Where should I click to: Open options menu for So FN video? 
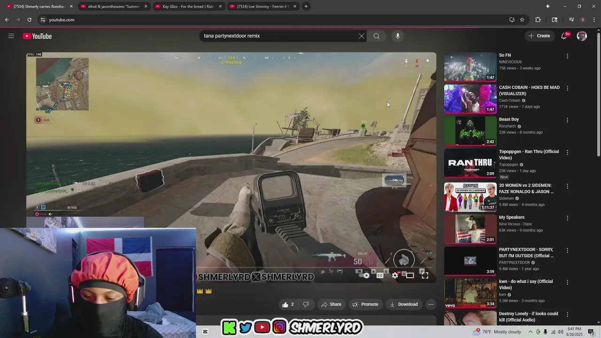(x=567, y=56)
